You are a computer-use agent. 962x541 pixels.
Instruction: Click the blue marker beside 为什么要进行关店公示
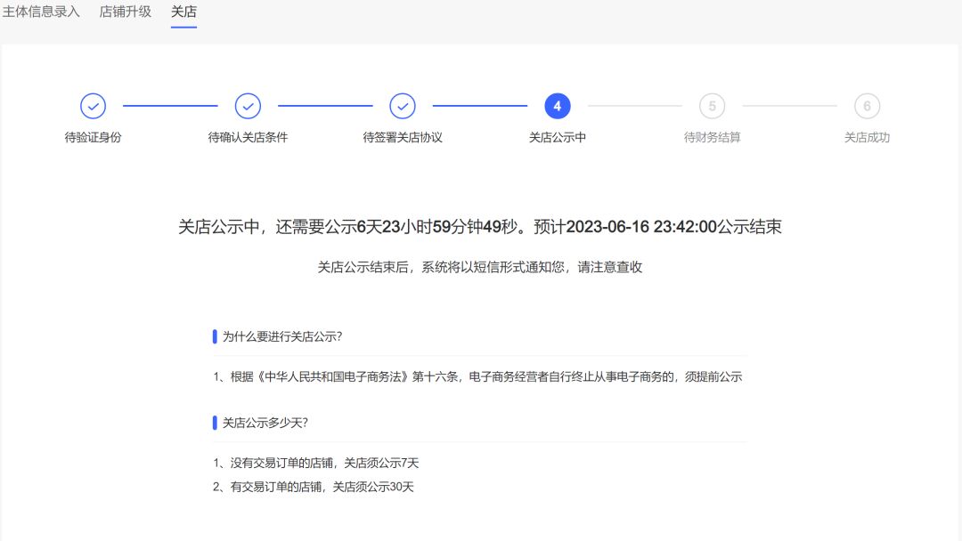[214, 335]
